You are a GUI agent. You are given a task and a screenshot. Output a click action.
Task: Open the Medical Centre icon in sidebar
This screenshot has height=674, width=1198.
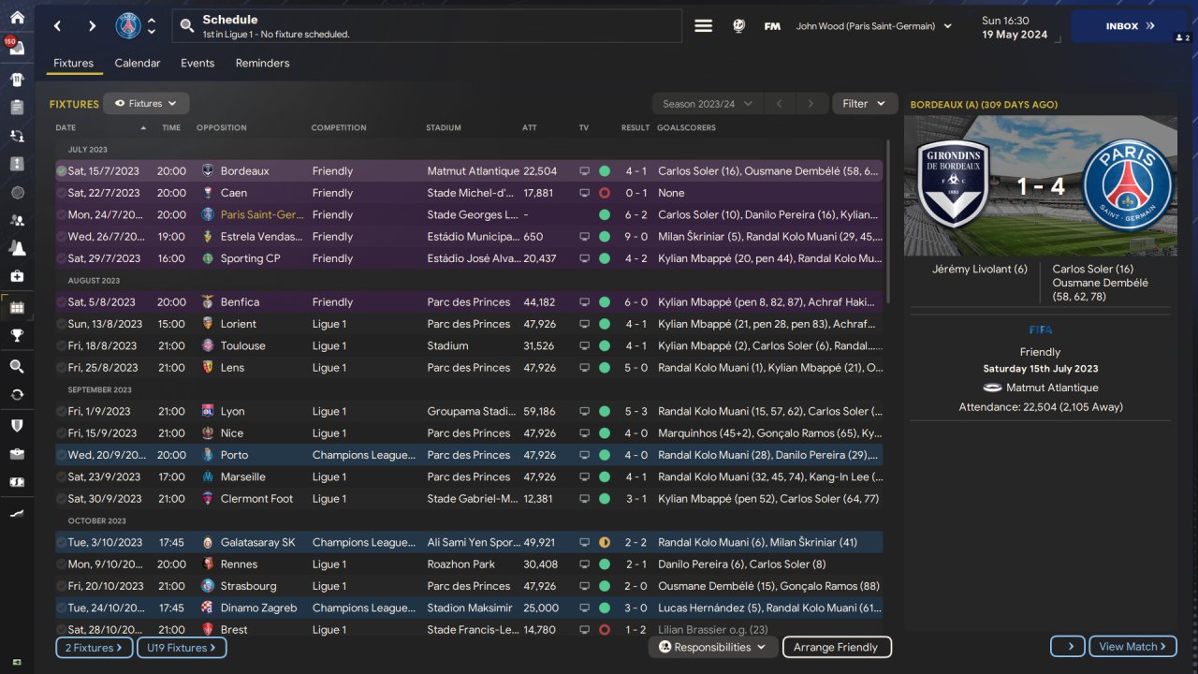tap(17, 276)
